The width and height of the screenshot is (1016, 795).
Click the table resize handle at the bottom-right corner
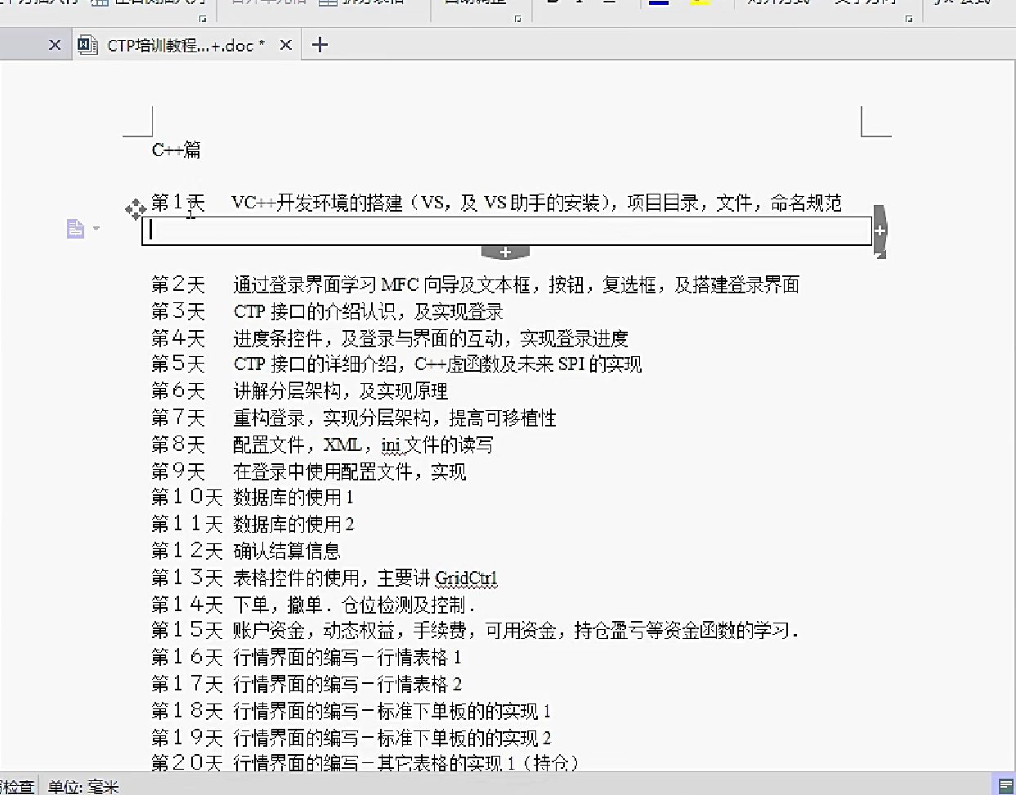click(x=880, y=256)
